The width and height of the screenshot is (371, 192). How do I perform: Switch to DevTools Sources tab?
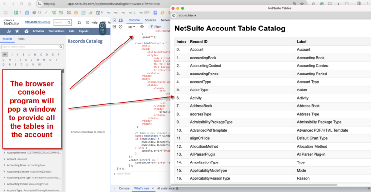click(x=150, y=20)
